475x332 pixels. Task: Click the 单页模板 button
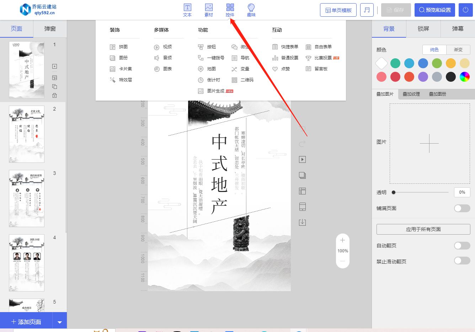(x=338, y=10)
